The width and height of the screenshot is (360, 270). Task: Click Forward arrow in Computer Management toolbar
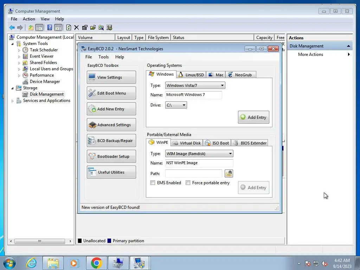click(20, 27)
